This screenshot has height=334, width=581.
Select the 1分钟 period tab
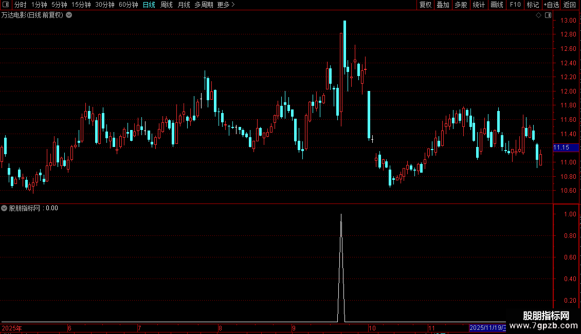coord(39,5)
